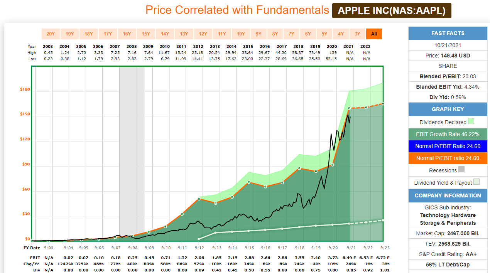
Task: Toggle the orange Normal P/EBIT ratio 24.60 legend
Action: click(x=448, y=158)
